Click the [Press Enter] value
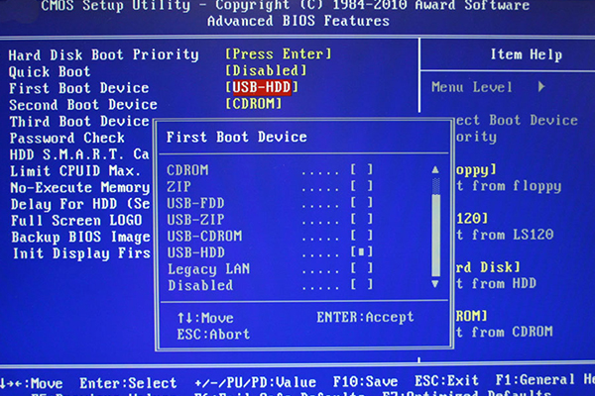This screenshot has height=396, width=595. 279,54
